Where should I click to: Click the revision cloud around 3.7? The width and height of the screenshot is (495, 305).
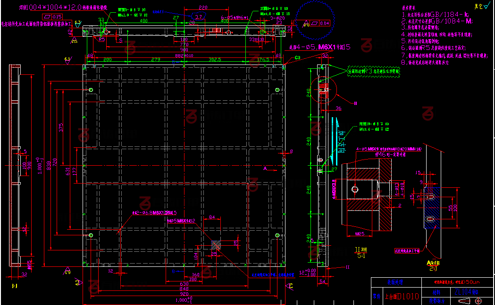pos(199,17)
